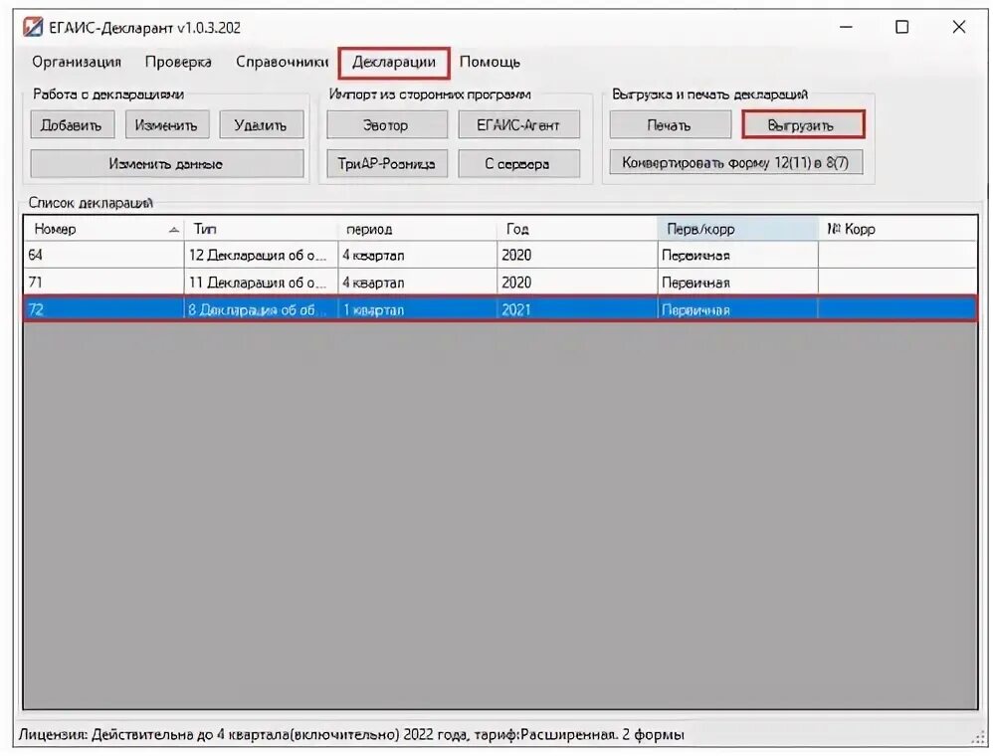The image size is (993, 756).
Task: Click the период column header
Action: [417, 229]
